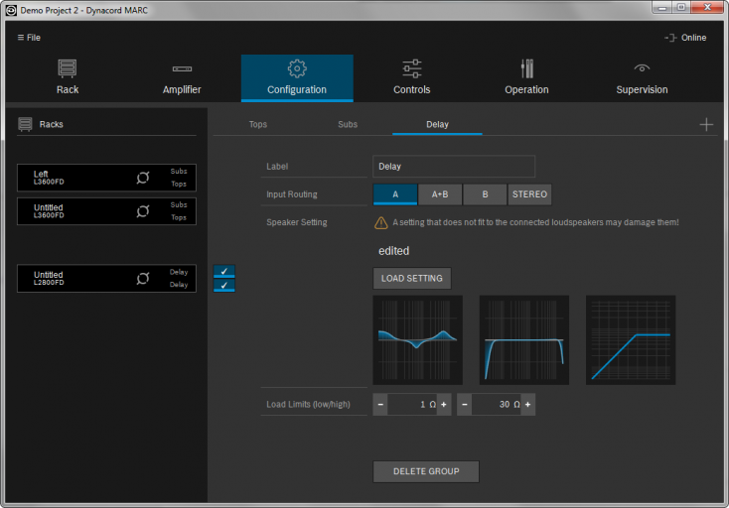Click the Tops channel label on Left amplifier

[x=179, y=184]
